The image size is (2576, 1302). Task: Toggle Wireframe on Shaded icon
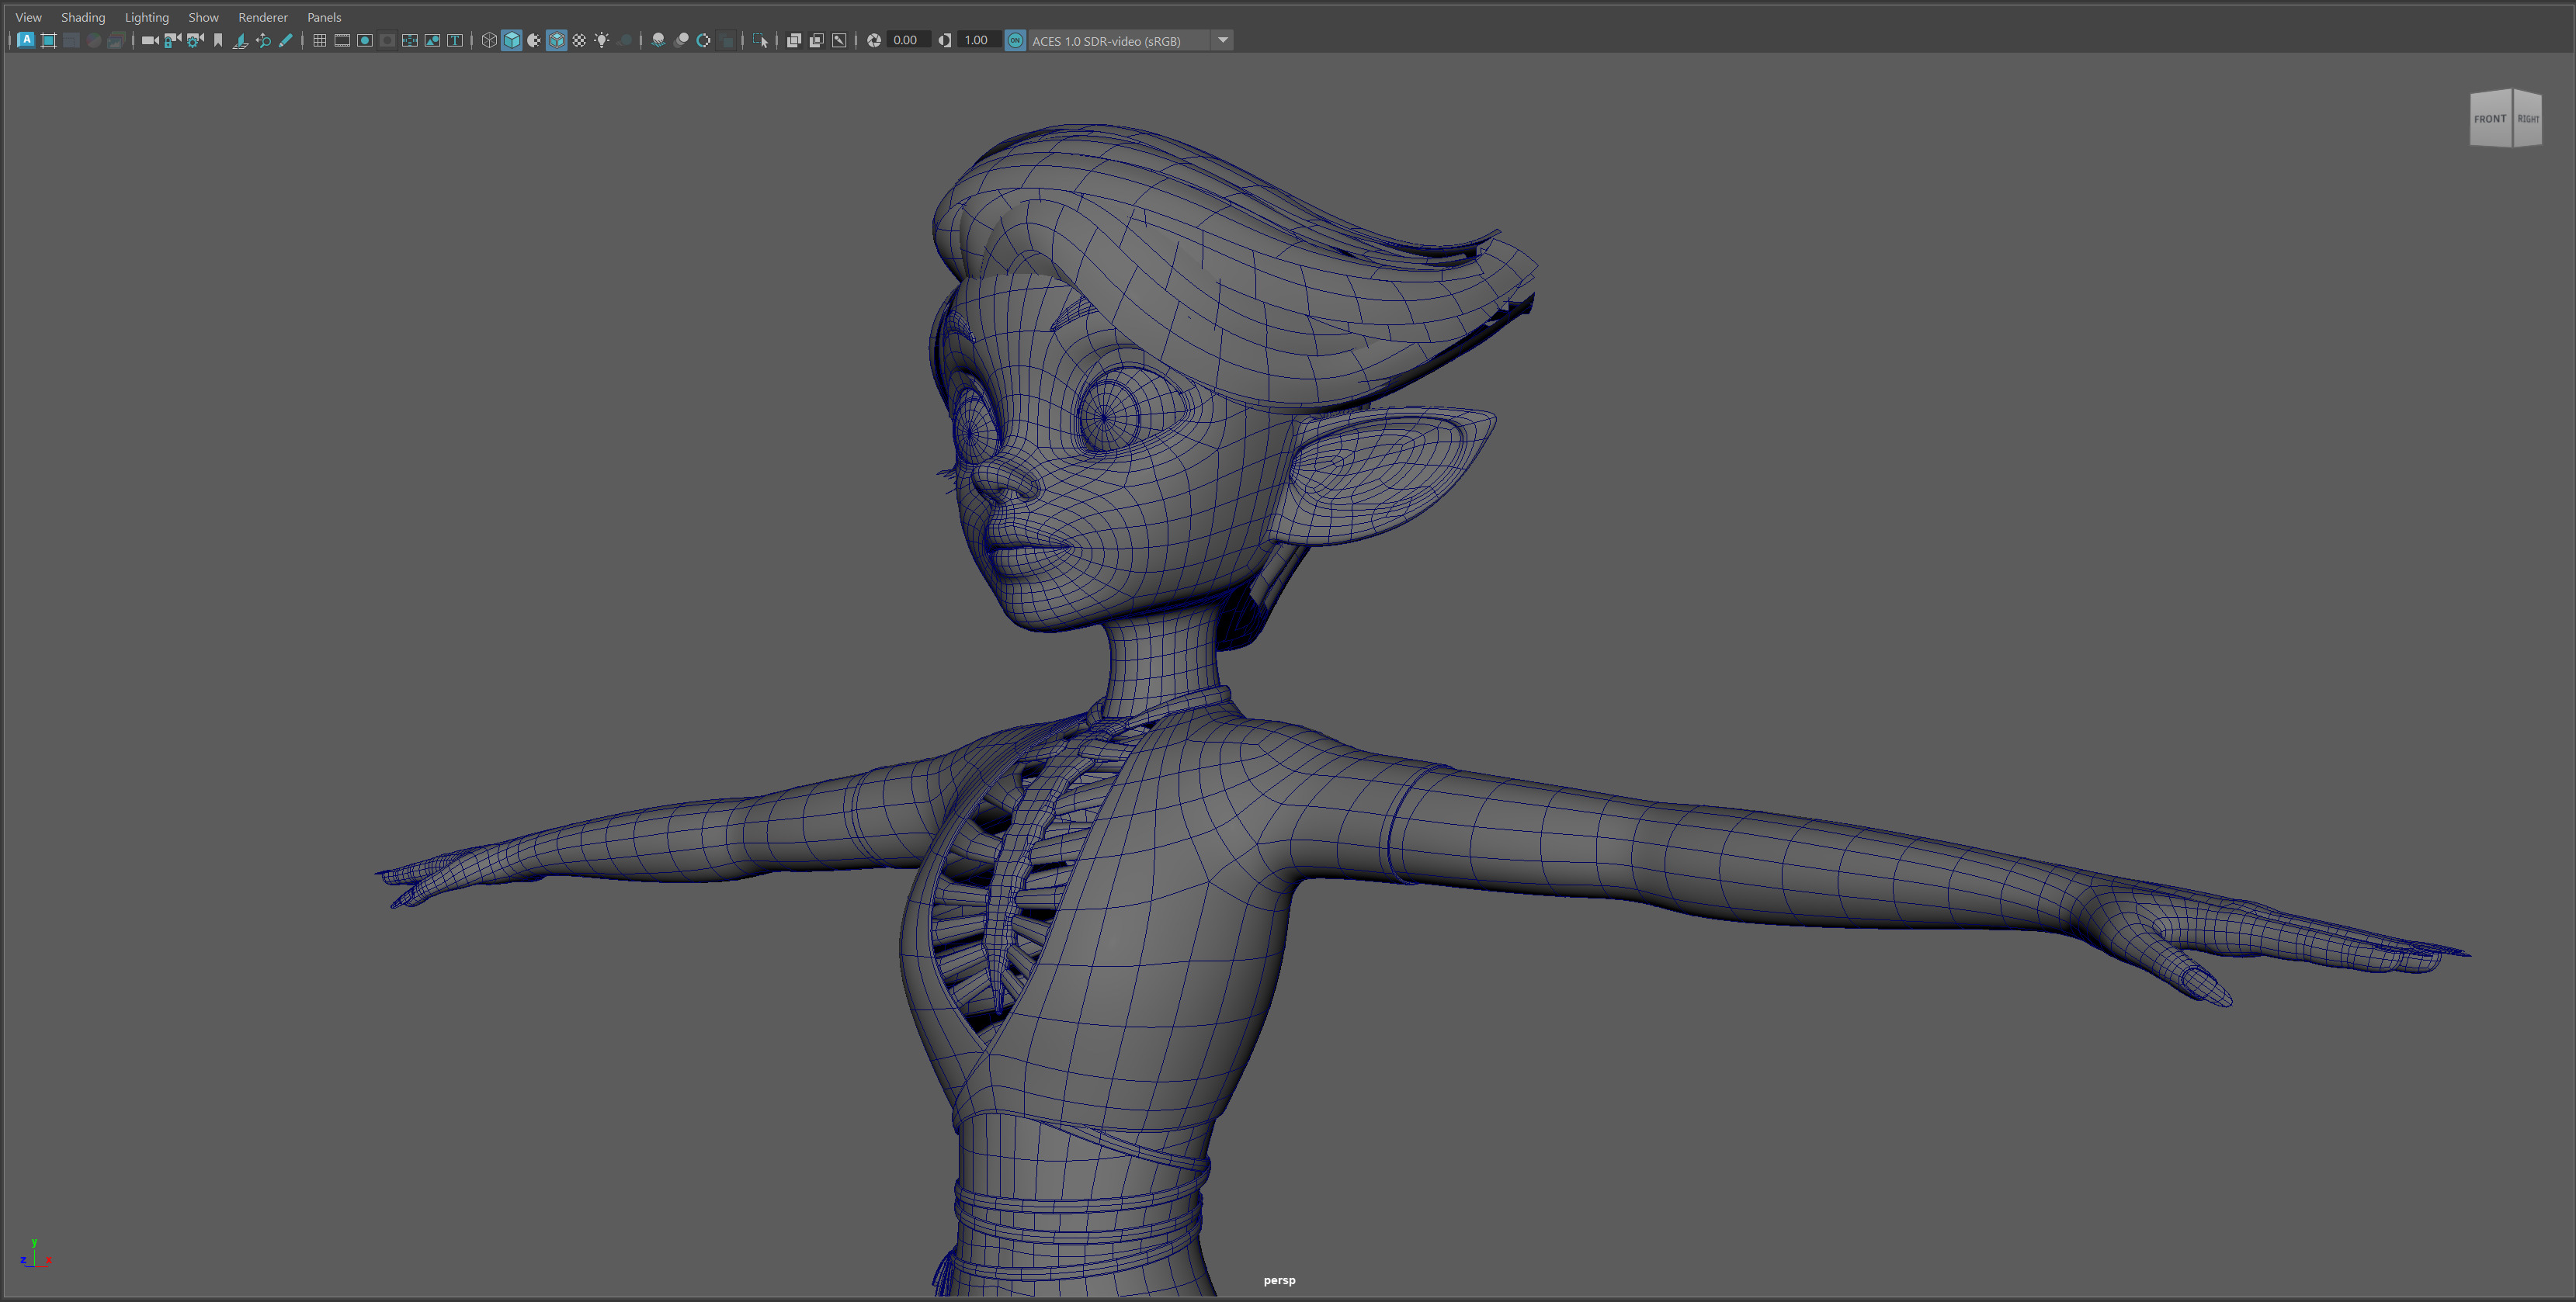pos(557,40)
